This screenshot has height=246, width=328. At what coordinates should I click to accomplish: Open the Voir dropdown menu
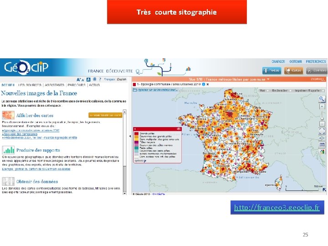click(264, 91)
